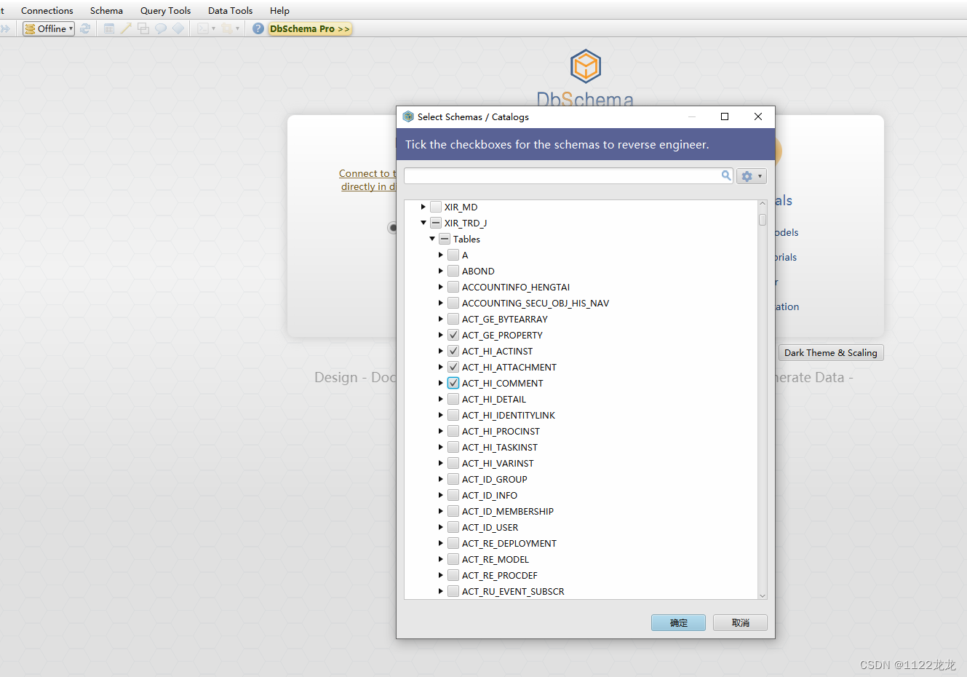Open the Help menu
Screen dimensions: 967x677
tap(279, 10)
